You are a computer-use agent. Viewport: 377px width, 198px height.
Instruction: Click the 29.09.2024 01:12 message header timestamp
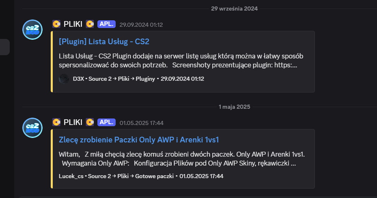point(141,25)
